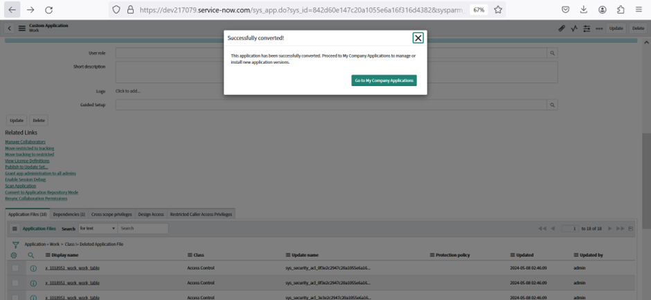Tick the checkbox of the first list row
The image size is (651, 300).
[15, 267]
